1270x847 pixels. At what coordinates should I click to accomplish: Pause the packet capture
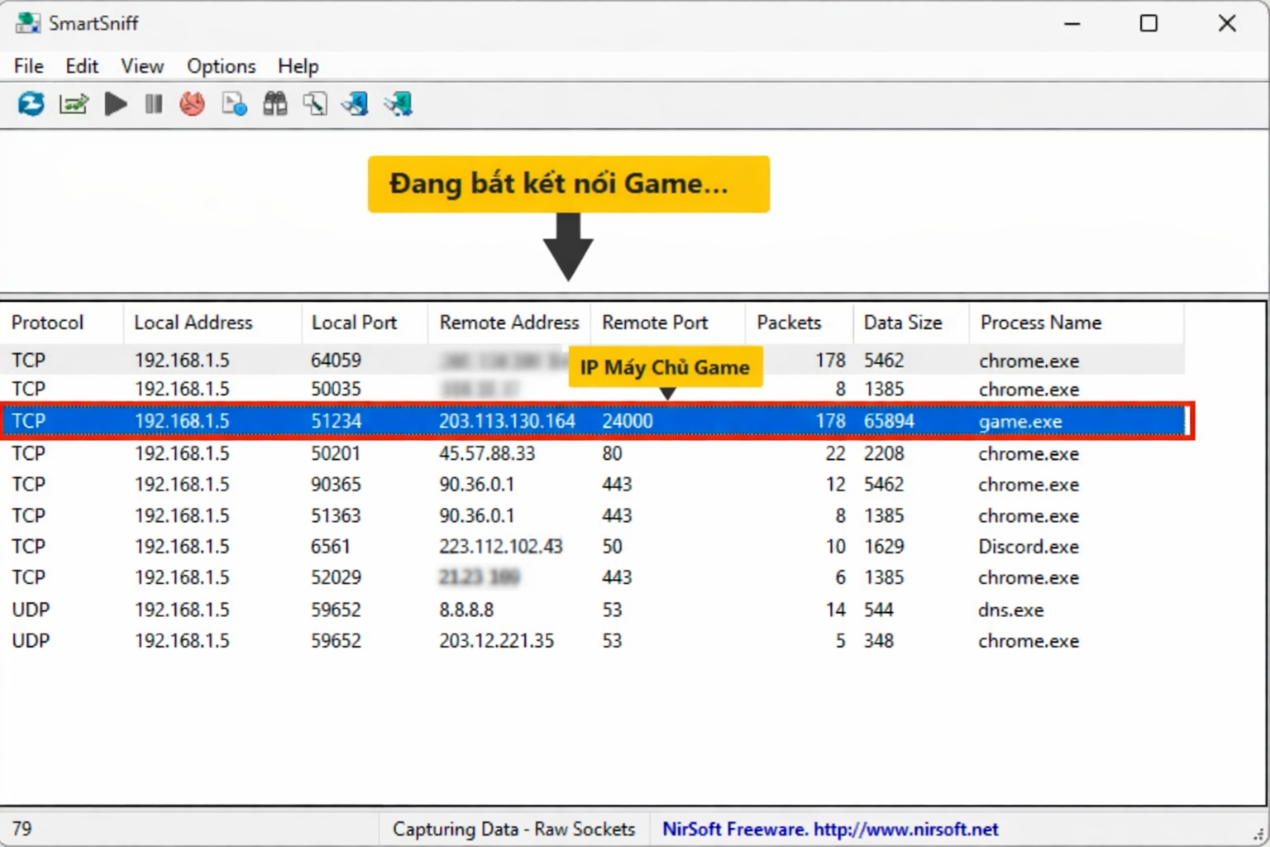coord(153,103)
